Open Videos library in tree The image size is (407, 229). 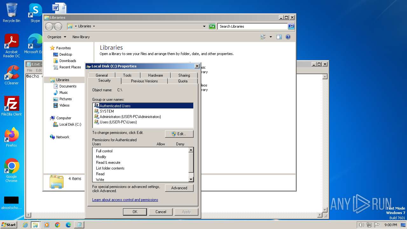64,105
